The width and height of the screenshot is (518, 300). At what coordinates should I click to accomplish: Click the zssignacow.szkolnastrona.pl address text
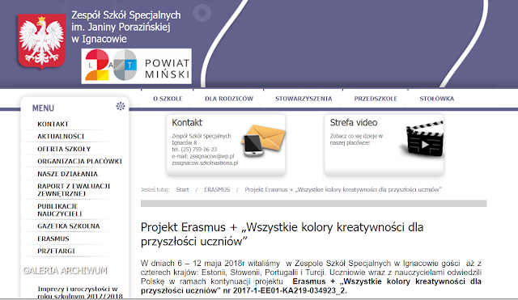pos(205,163)
